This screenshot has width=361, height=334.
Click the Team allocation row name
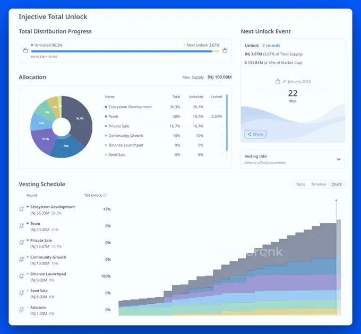click(113, 116)
